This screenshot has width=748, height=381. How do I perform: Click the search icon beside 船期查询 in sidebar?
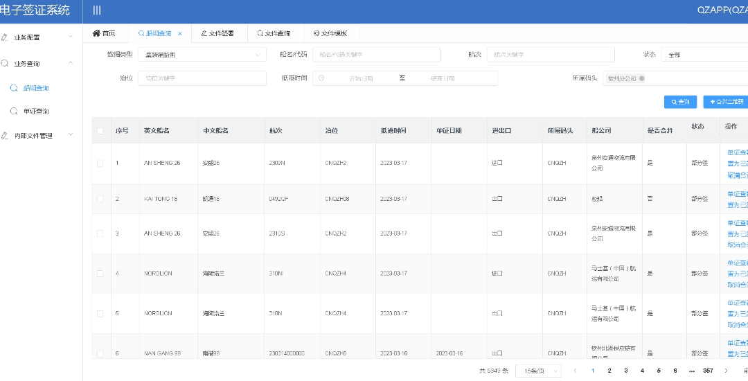click(x=14, y=88)
